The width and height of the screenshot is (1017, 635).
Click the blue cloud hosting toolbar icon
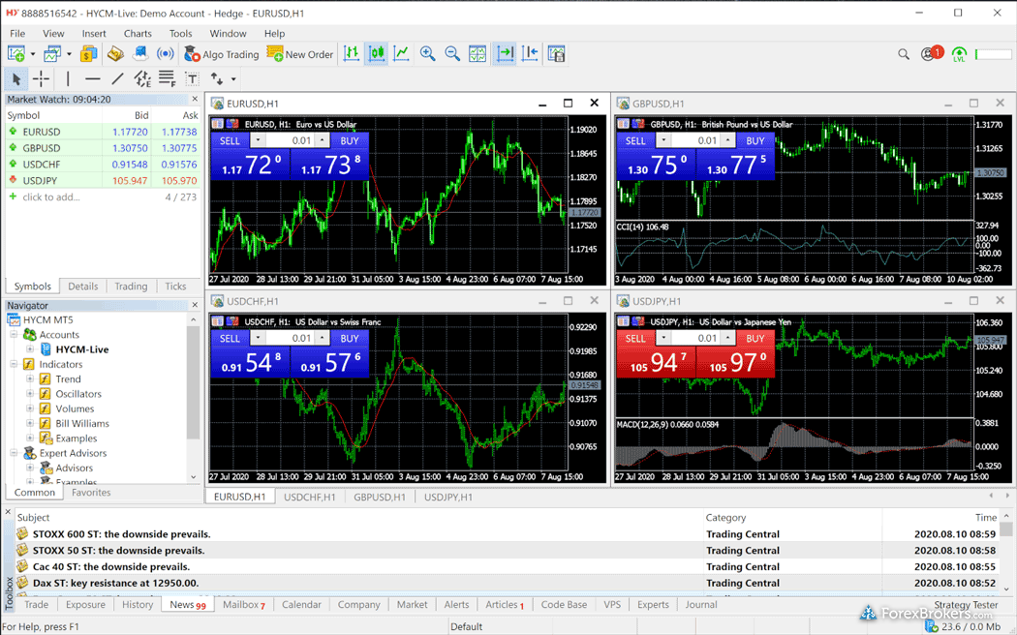click(140, 54)
